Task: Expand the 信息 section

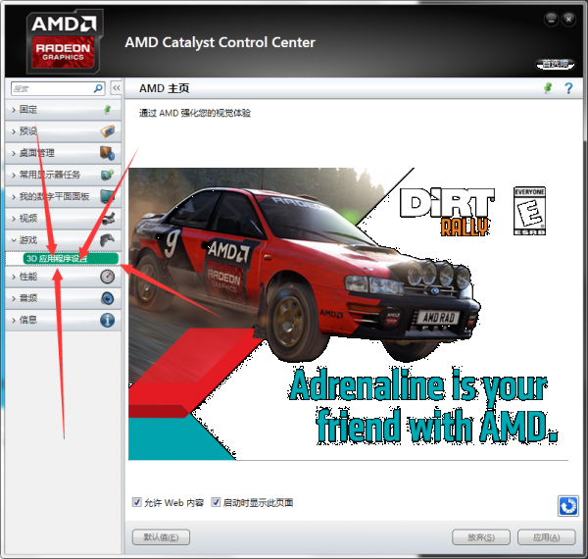Action: tap(63, 320)
